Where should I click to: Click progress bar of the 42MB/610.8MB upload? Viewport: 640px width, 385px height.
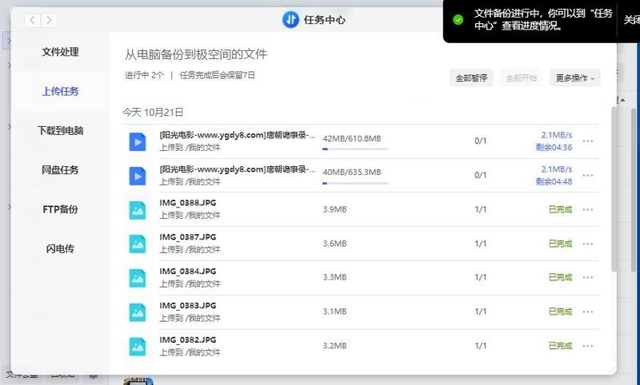coord(355,149)
